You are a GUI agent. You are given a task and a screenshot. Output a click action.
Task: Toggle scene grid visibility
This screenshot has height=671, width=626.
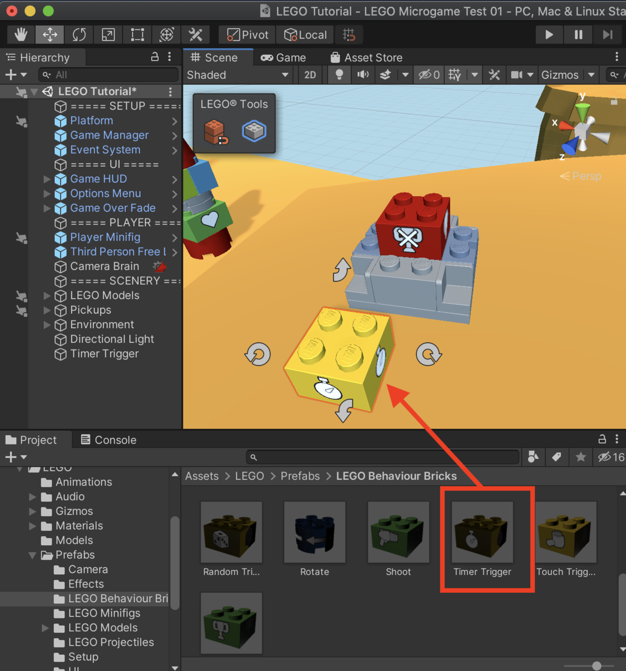[x=455, y=75]
